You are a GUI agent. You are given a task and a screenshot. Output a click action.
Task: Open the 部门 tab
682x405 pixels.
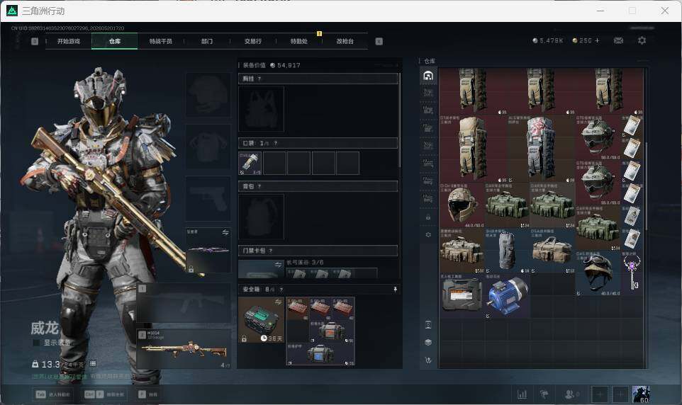click(x=206, y=41)
